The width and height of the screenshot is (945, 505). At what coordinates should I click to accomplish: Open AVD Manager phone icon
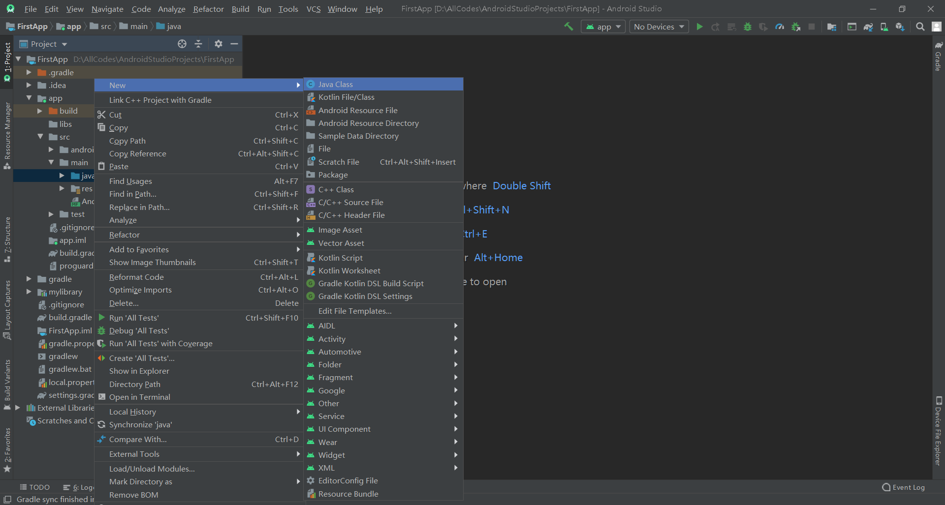click(x=884, y=27)
